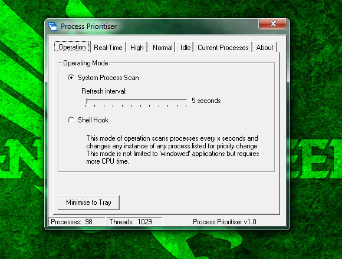342x259 pixels.
Task: Switch to the High tab
Action: (137, 48)
